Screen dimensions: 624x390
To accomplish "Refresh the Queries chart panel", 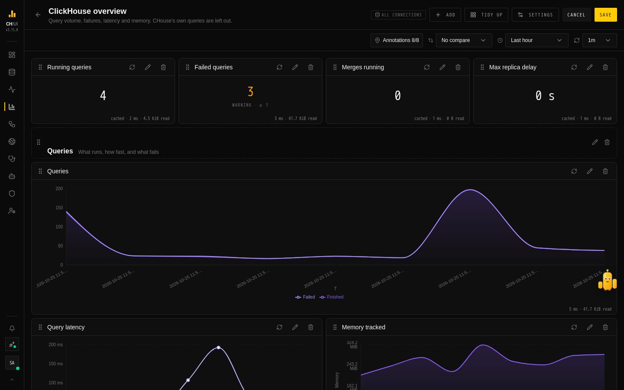I will coord(574,171).
